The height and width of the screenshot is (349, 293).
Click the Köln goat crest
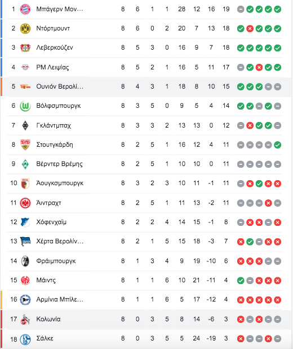tap(25, 320)
